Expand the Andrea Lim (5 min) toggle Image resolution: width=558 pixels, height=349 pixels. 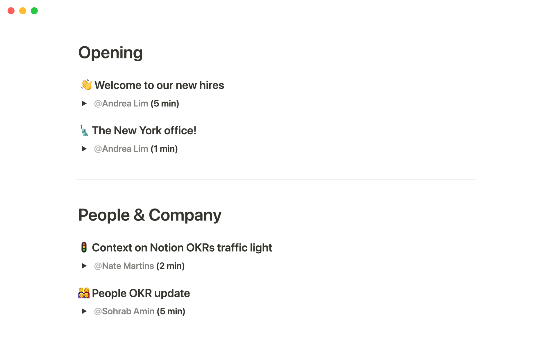(x=84, y=103)
